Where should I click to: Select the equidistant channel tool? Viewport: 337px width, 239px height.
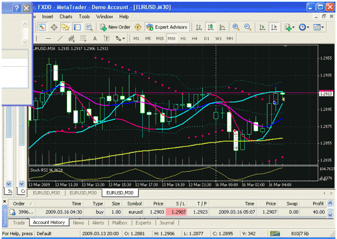coord(72,39)
